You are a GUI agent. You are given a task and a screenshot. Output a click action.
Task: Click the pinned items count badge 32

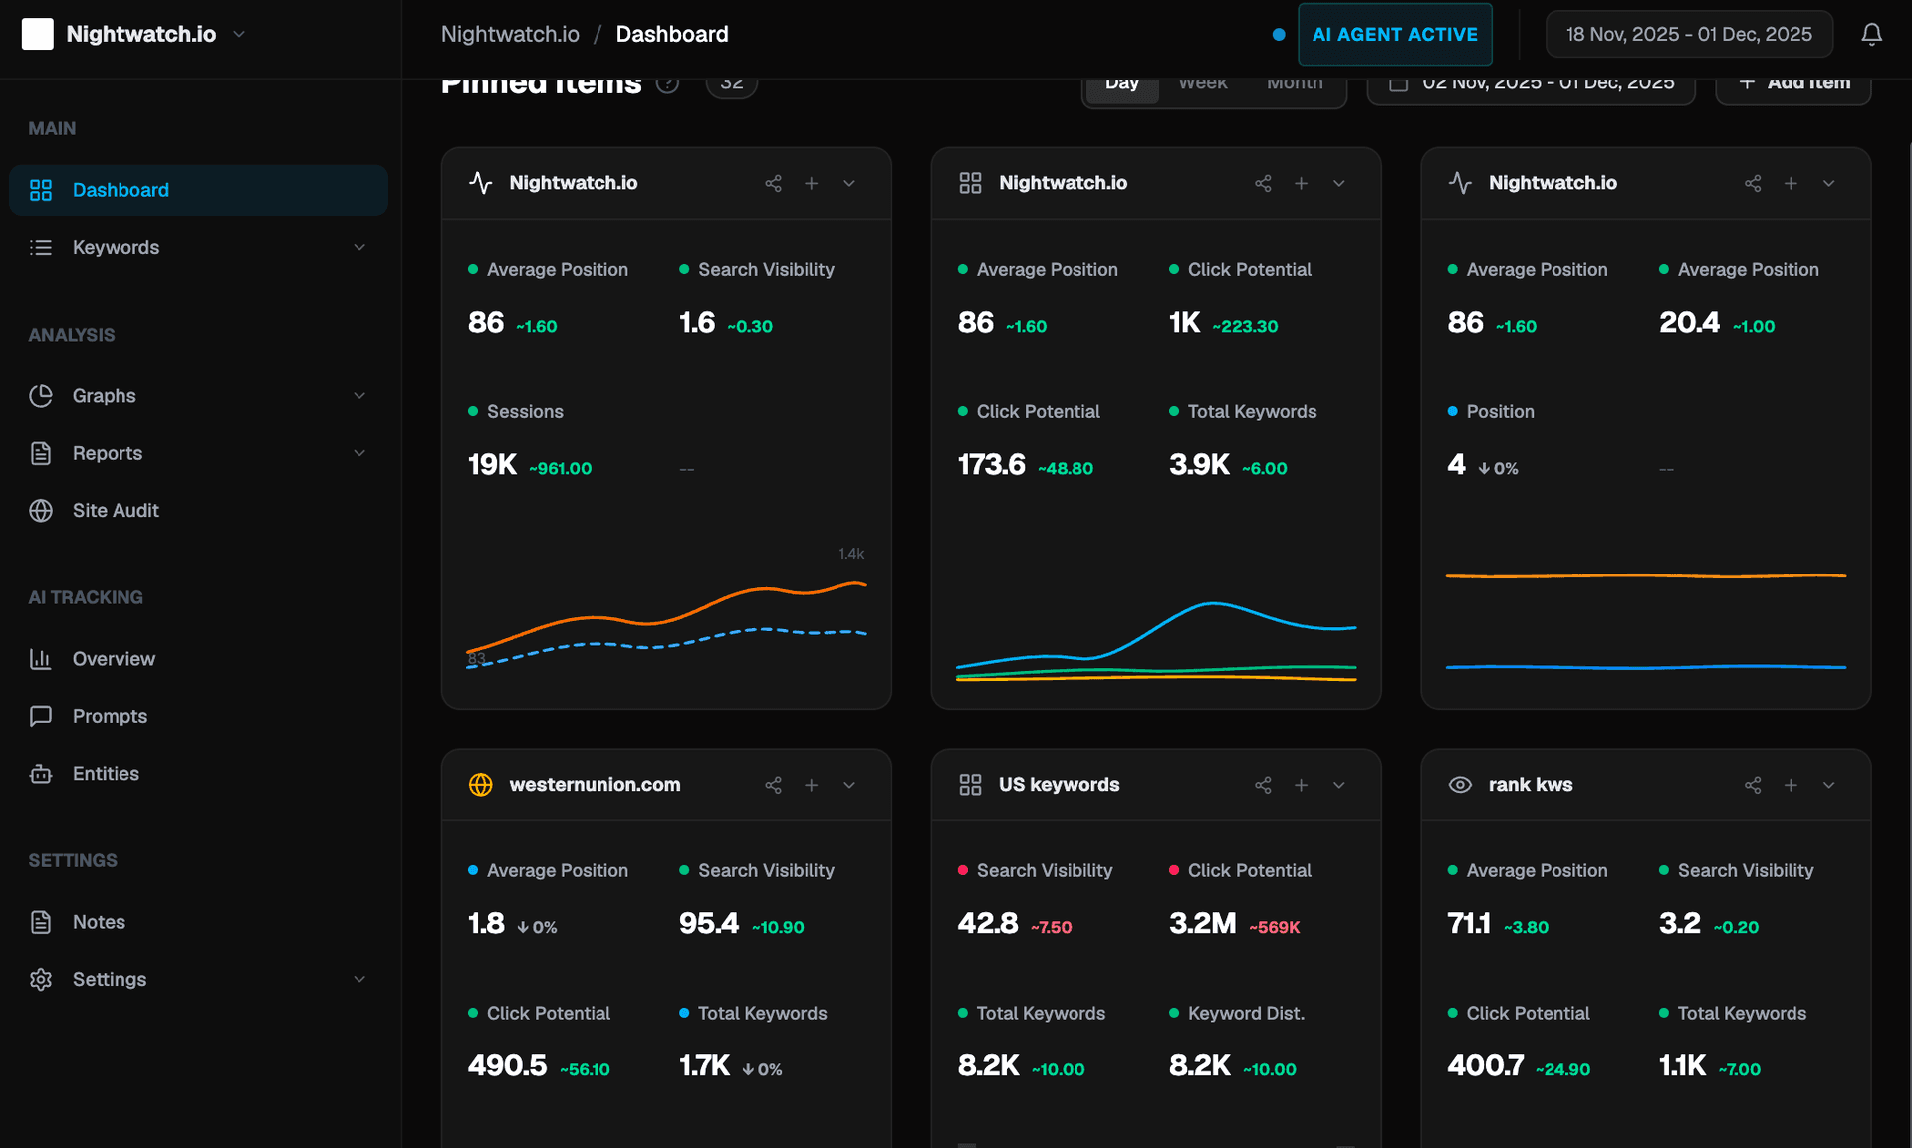pos(731,86)
